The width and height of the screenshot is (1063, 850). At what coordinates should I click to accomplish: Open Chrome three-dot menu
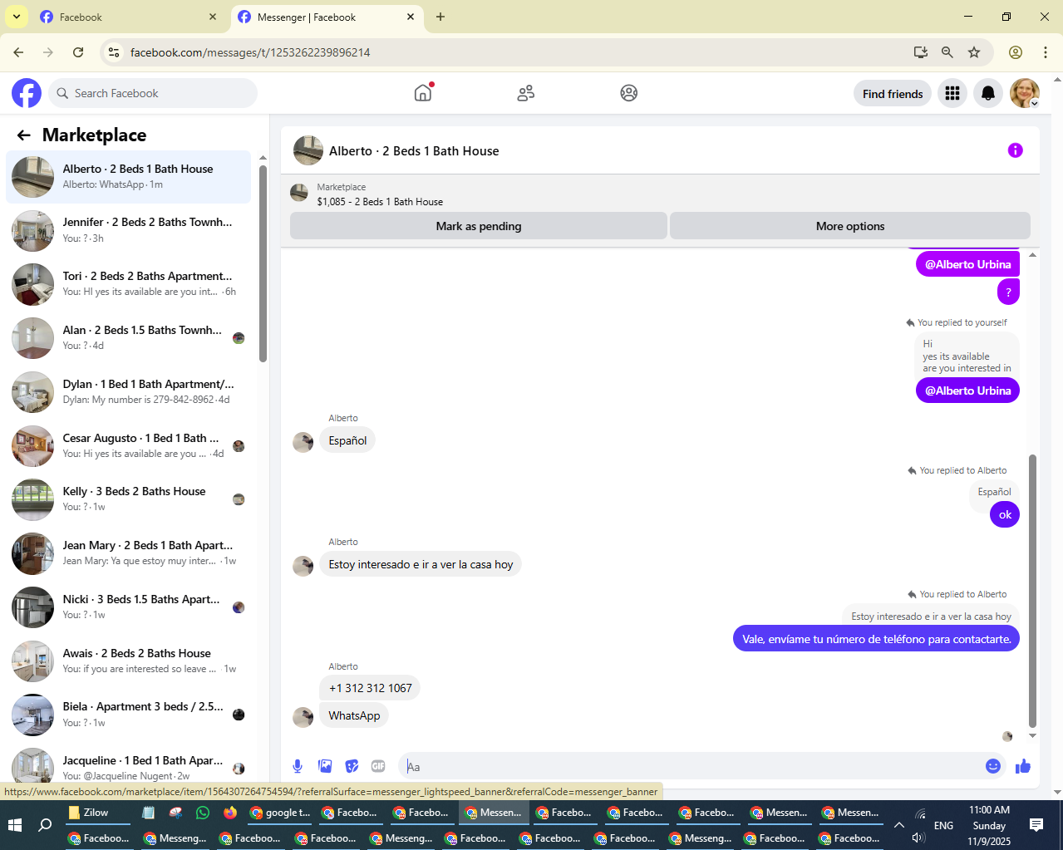click(1045, 52)
